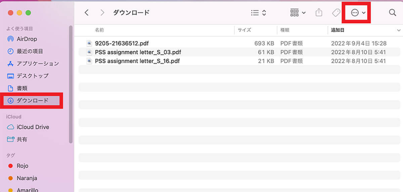This screenshot has height=192, width=403.
Task: Open the group-by grid dropdown
Action: 298,13
